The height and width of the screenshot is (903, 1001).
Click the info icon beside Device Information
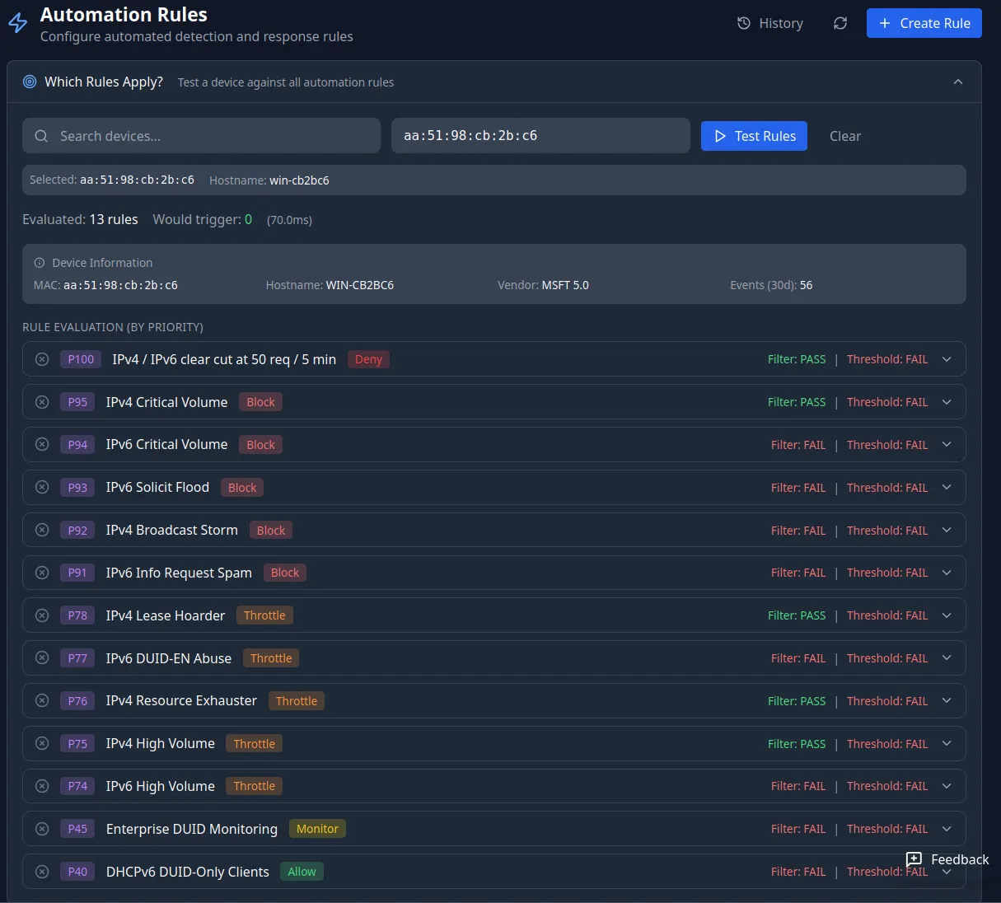[39, 263]
